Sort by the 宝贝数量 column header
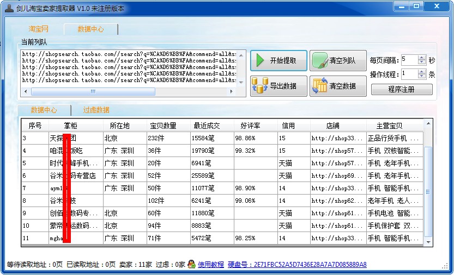 [168, 126]
